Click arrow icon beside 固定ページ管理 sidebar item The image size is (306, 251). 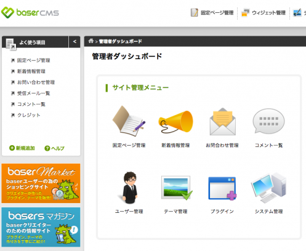(x=13, y=60)
